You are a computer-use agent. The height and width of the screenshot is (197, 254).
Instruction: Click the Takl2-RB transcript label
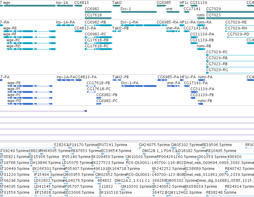point(120,28)
